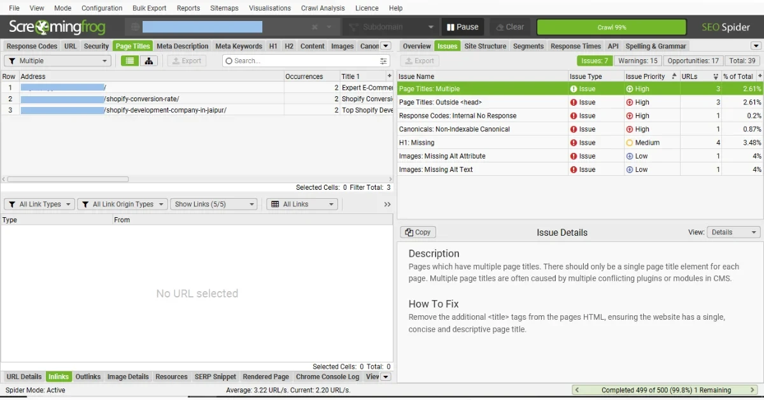The height and width of the screenshot is (400, 764).
Task: Open Show Links (5/5) dropdown
Action: pyautogui.click(x=215, y=204)
